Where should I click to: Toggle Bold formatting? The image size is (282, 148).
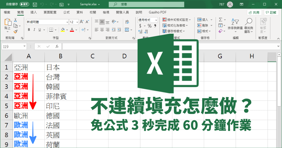pyautogui.click(x=29, y=30)
